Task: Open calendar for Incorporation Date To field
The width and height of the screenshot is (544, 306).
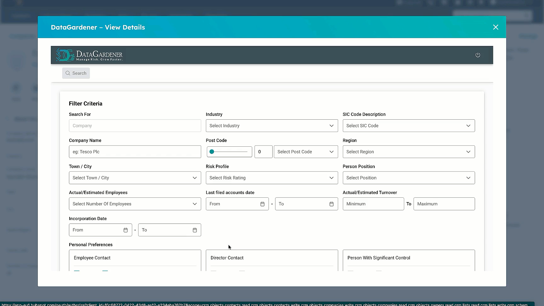Action: (x=195, y=230)
